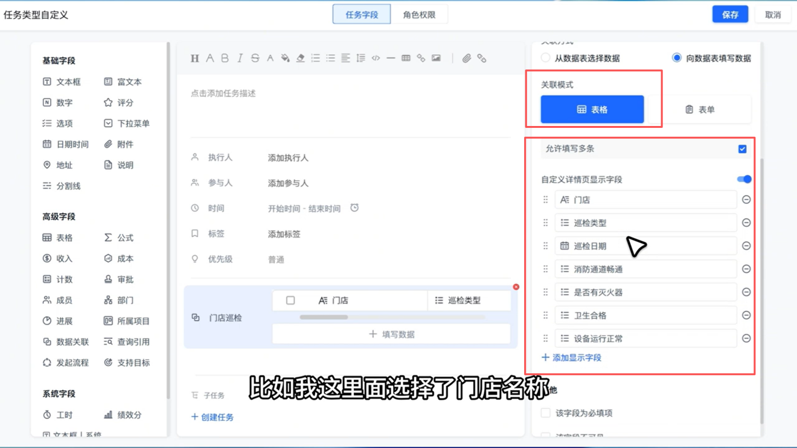Image resolution: width=797 pixels, height=448 pixels.
Task: Insert a table via toolbar table icon
Action: (x=406, y=58)
